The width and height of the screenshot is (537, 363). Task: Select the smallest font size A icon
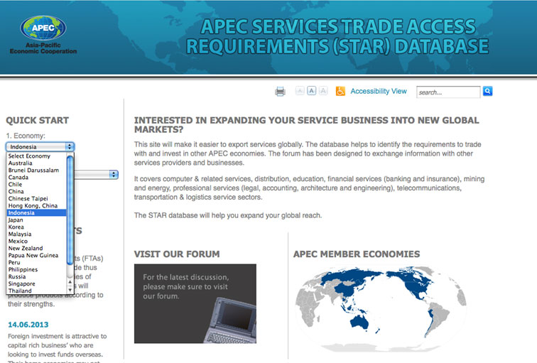pyautogui.click(x=300, y=91)
